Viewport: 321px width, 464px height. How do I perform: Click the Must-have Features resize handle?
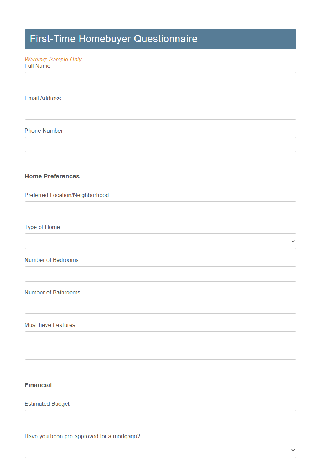(x=294, y=357)
